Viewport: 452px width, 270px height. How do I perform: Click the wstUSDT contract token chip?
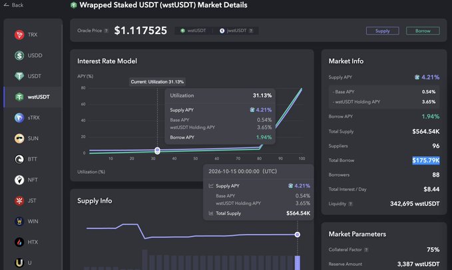tap(193, 31)
